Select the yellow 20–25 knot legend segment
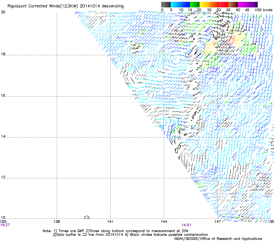 [x=204, y=4]
